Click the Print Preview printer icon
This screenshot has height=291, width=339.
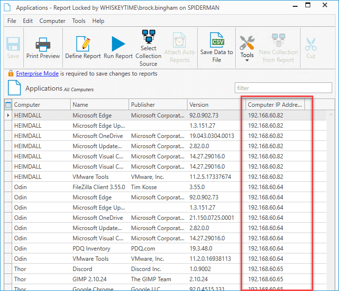point(43,44)
